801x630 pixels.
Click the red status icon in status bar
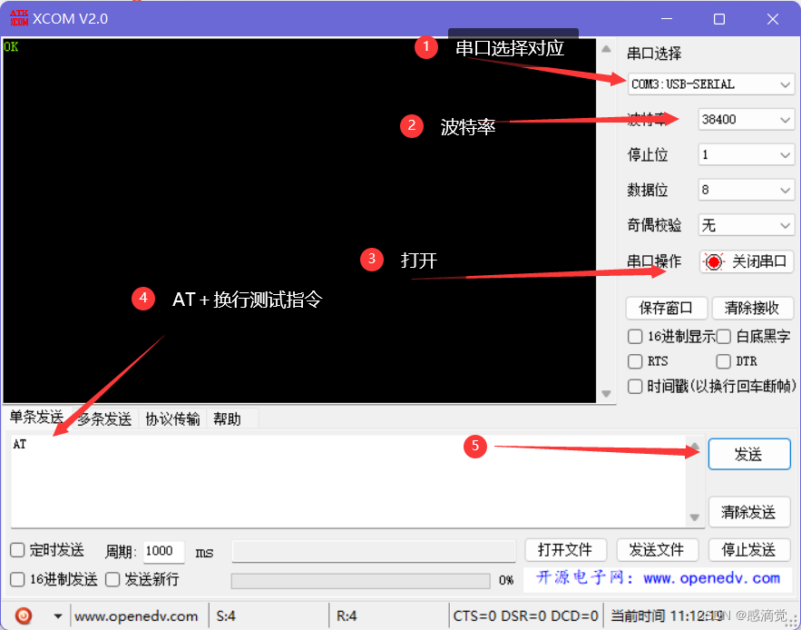pyautogui.click(x=23, y=615)
